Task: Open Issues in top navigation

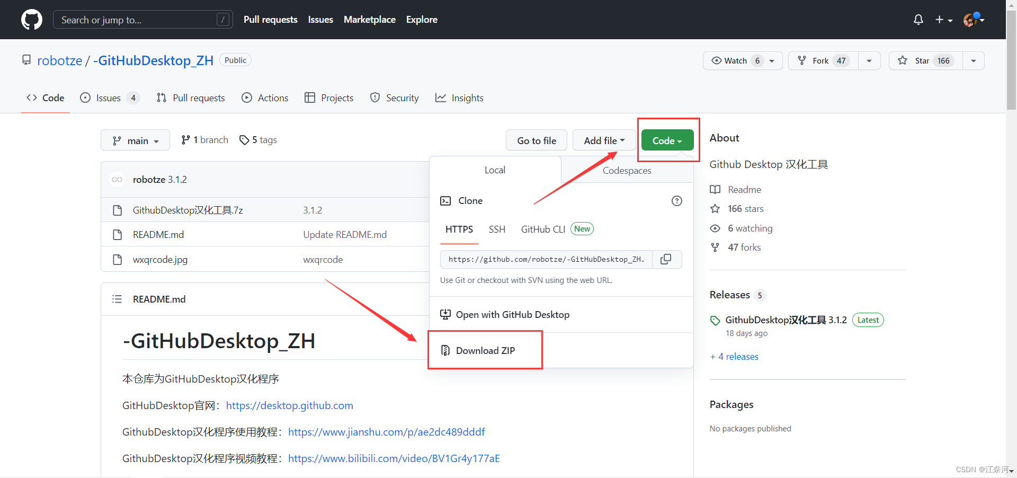Action: 320,20
